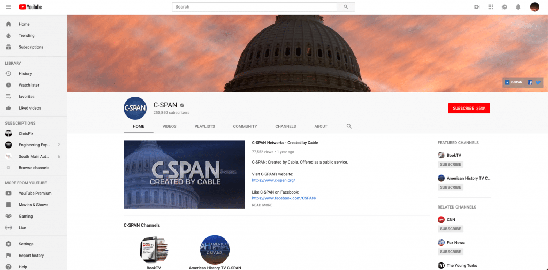Open the YouTube apps grid icon
548x270 pixels.
491,6
